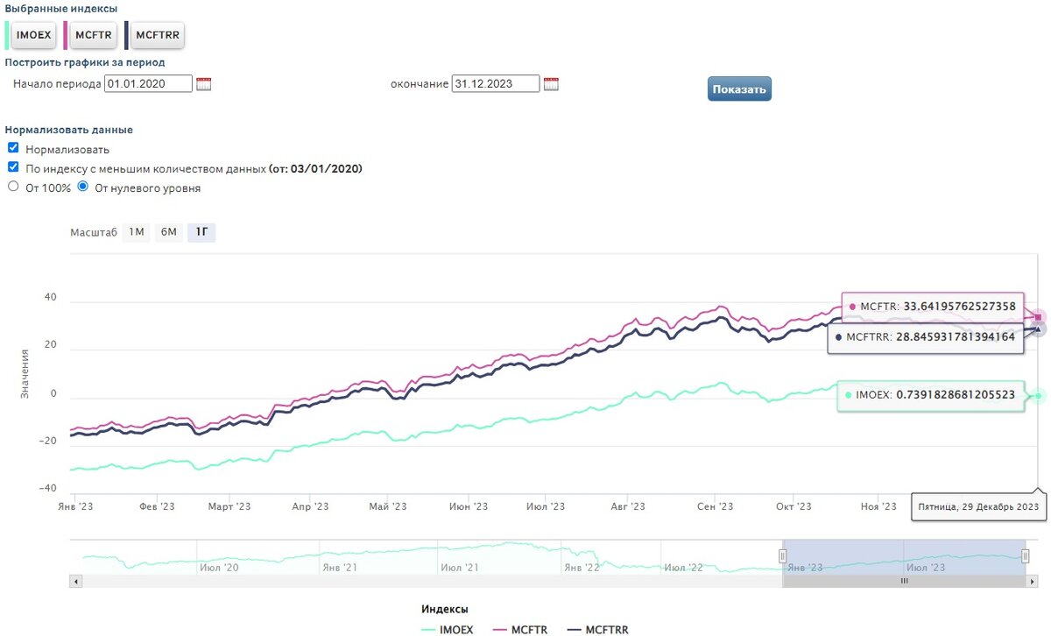
Task: Click the MCFTR value tooltip 33.64
Action: coord(933,307)
